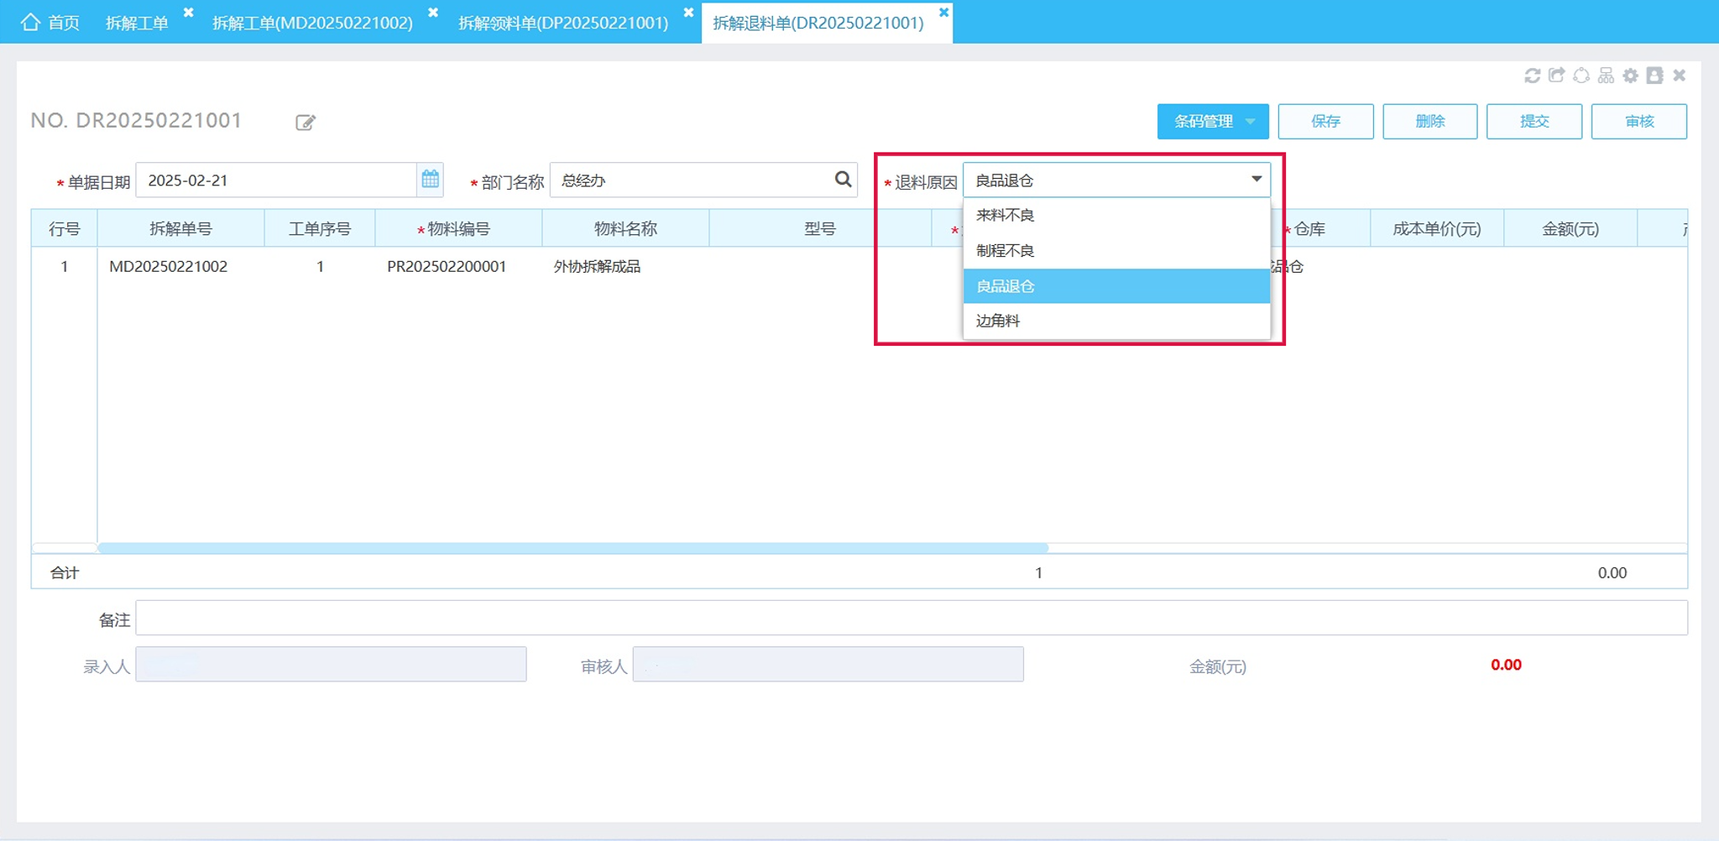Viewport: 1719px width, 841px height.
Task: Select 来料不良 from the dropdown list
Action: (x=1116, y=216)
